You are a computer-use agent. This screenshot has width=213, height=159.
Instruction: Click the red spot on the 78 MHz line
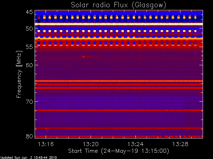click(47, 128)
